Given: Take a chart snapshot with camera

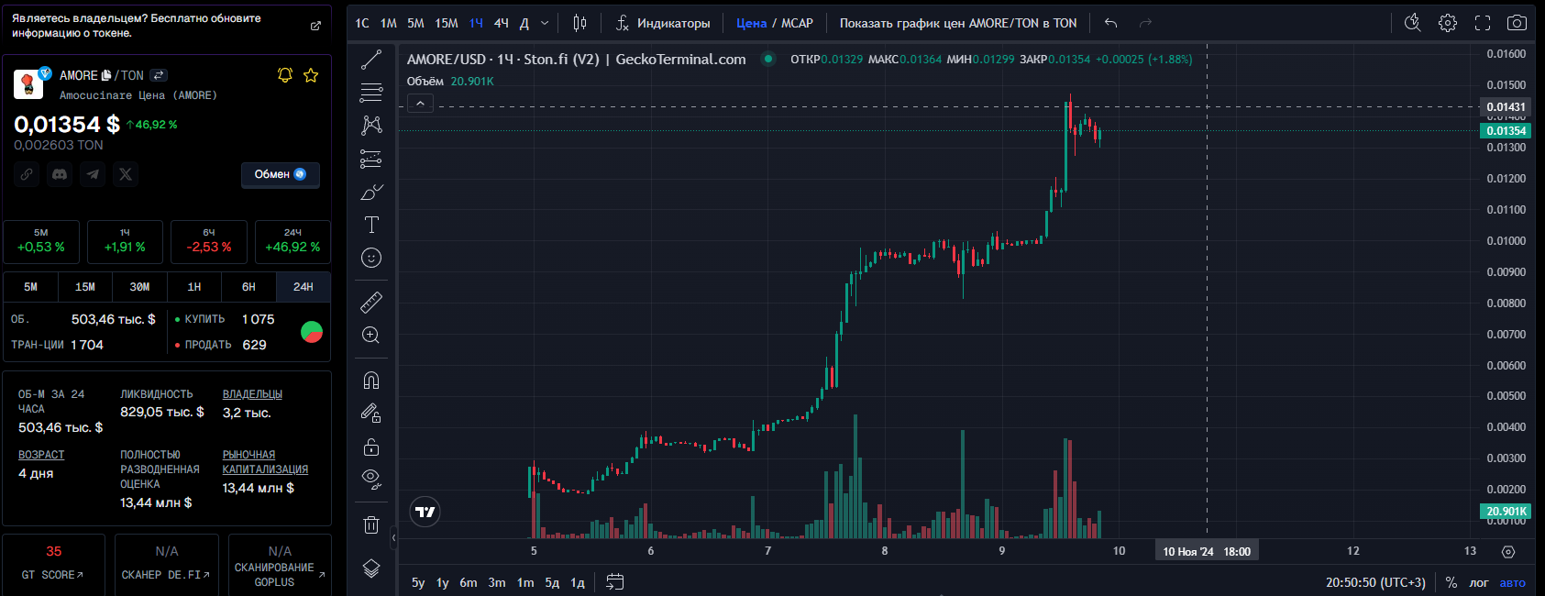Looking at the screenshot, I should click(1517, 23).
